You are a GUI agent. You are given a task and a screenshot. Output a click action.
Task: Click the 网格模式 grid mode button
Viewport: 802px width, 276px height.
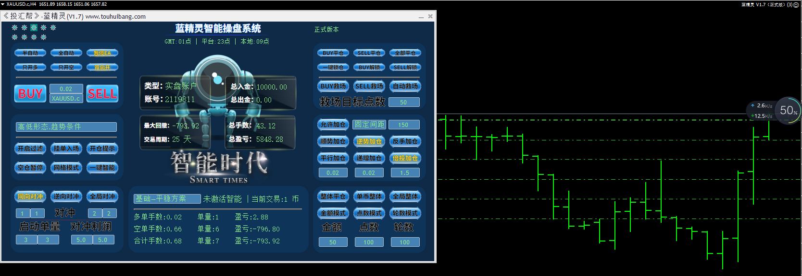pyautogui.click(x=66, y=168)
